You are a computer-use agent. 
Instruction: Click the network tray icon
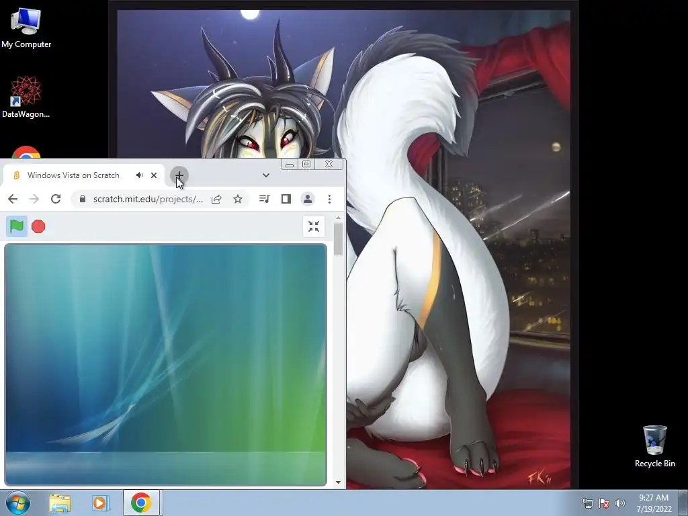pos(587,503)
